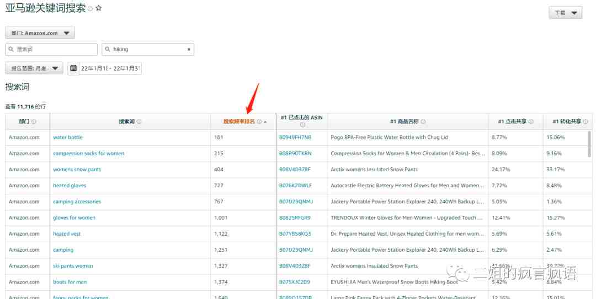Open heated vest search term link
This screenshot has height=299, width=596.
pos(67,233)
